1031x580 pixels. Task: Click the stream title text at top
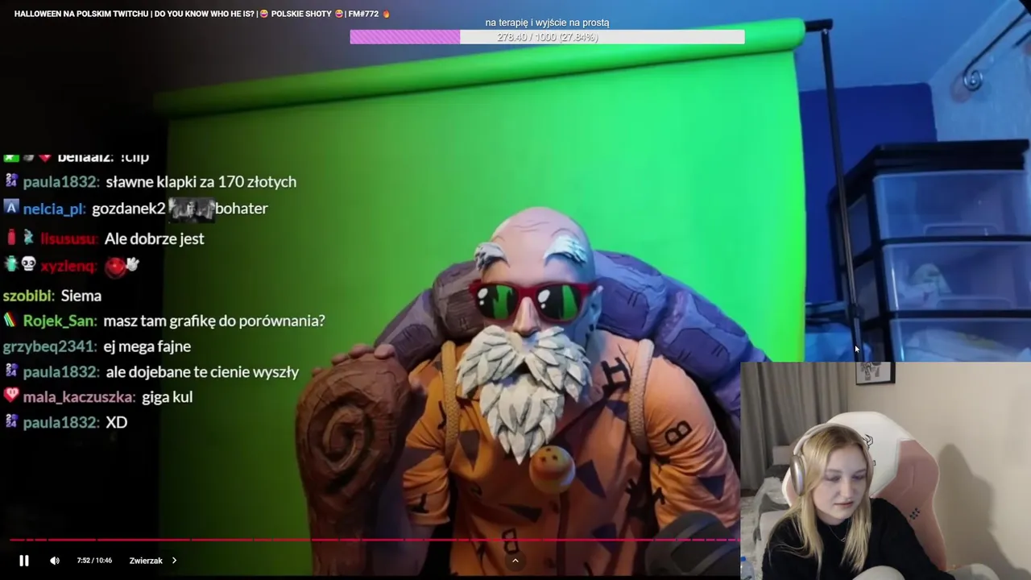[201, 14]
